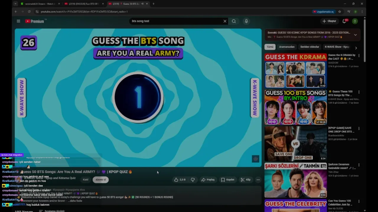Open the 'Save One Drop One' video thumbnail
This screenshot has height=212, width=378.
click(296, 144)
